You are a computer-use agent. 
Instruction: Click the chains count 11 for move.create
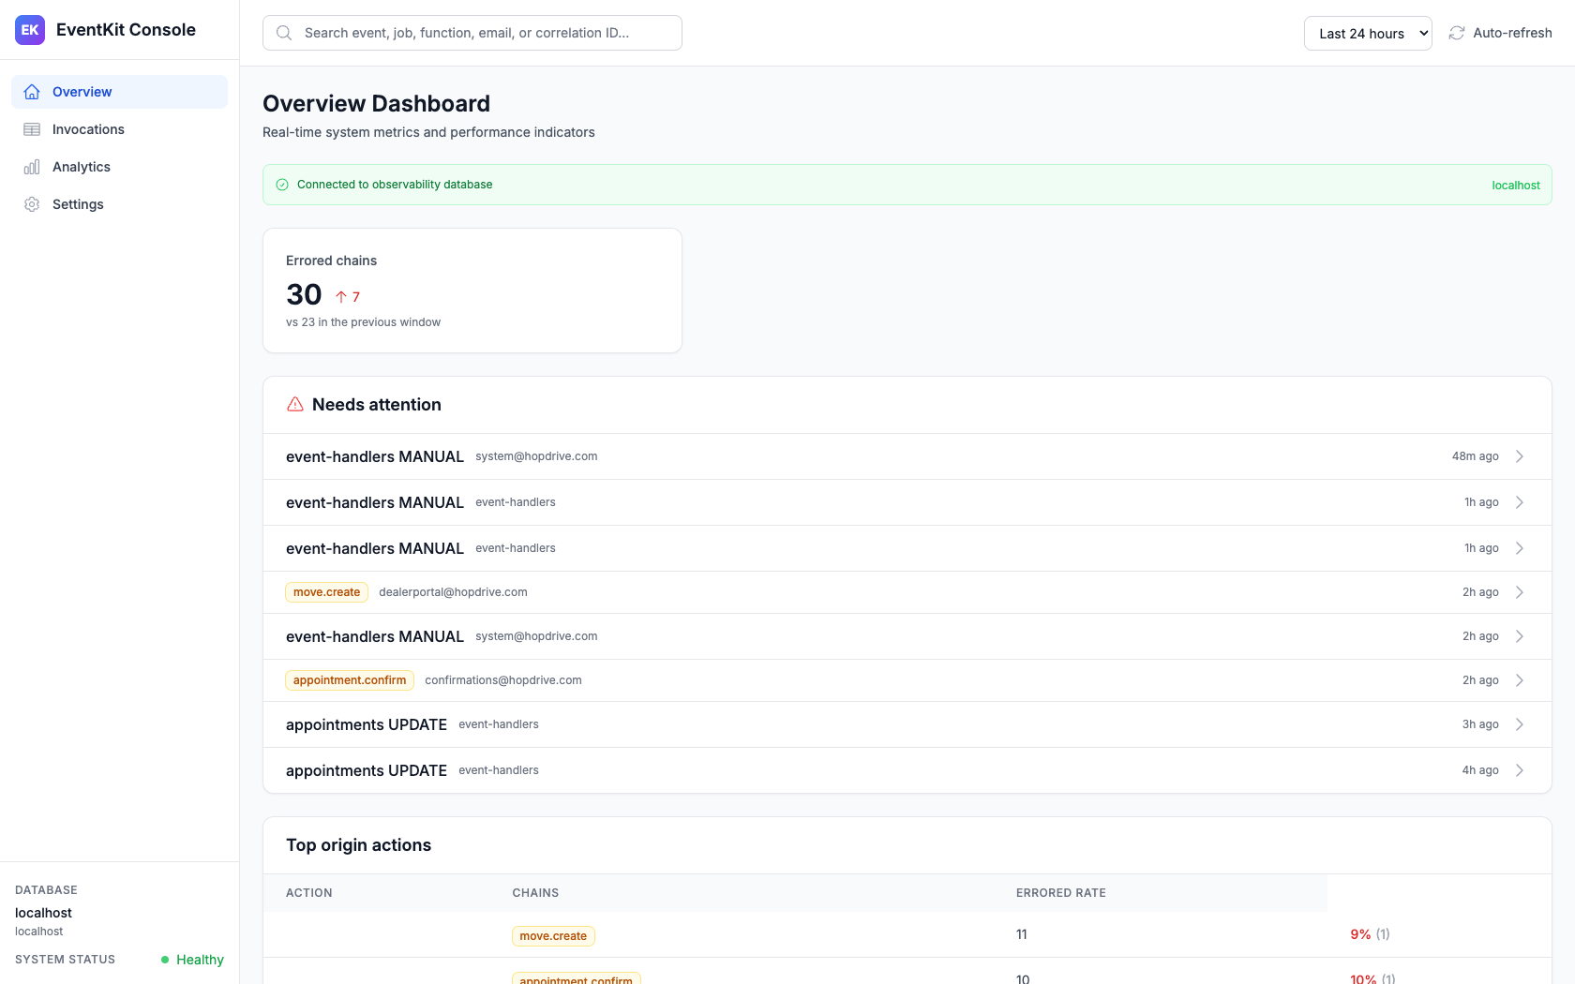pyautogui.click(x=1022, y=934)
